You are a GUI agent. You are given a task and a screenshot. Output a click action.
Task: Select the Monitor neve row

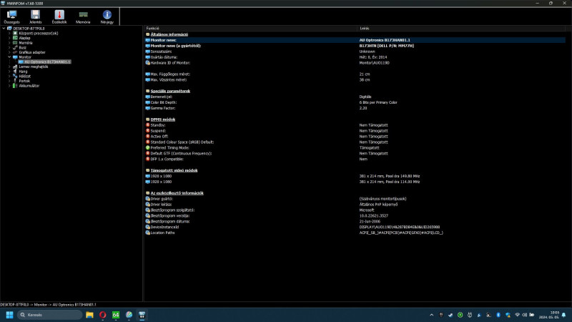point(355,40)
